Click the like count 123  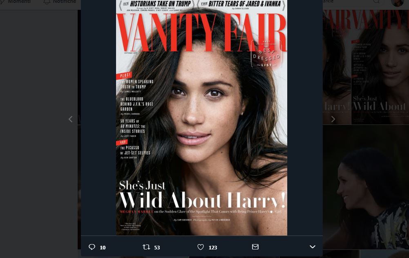tap(213, 247)
